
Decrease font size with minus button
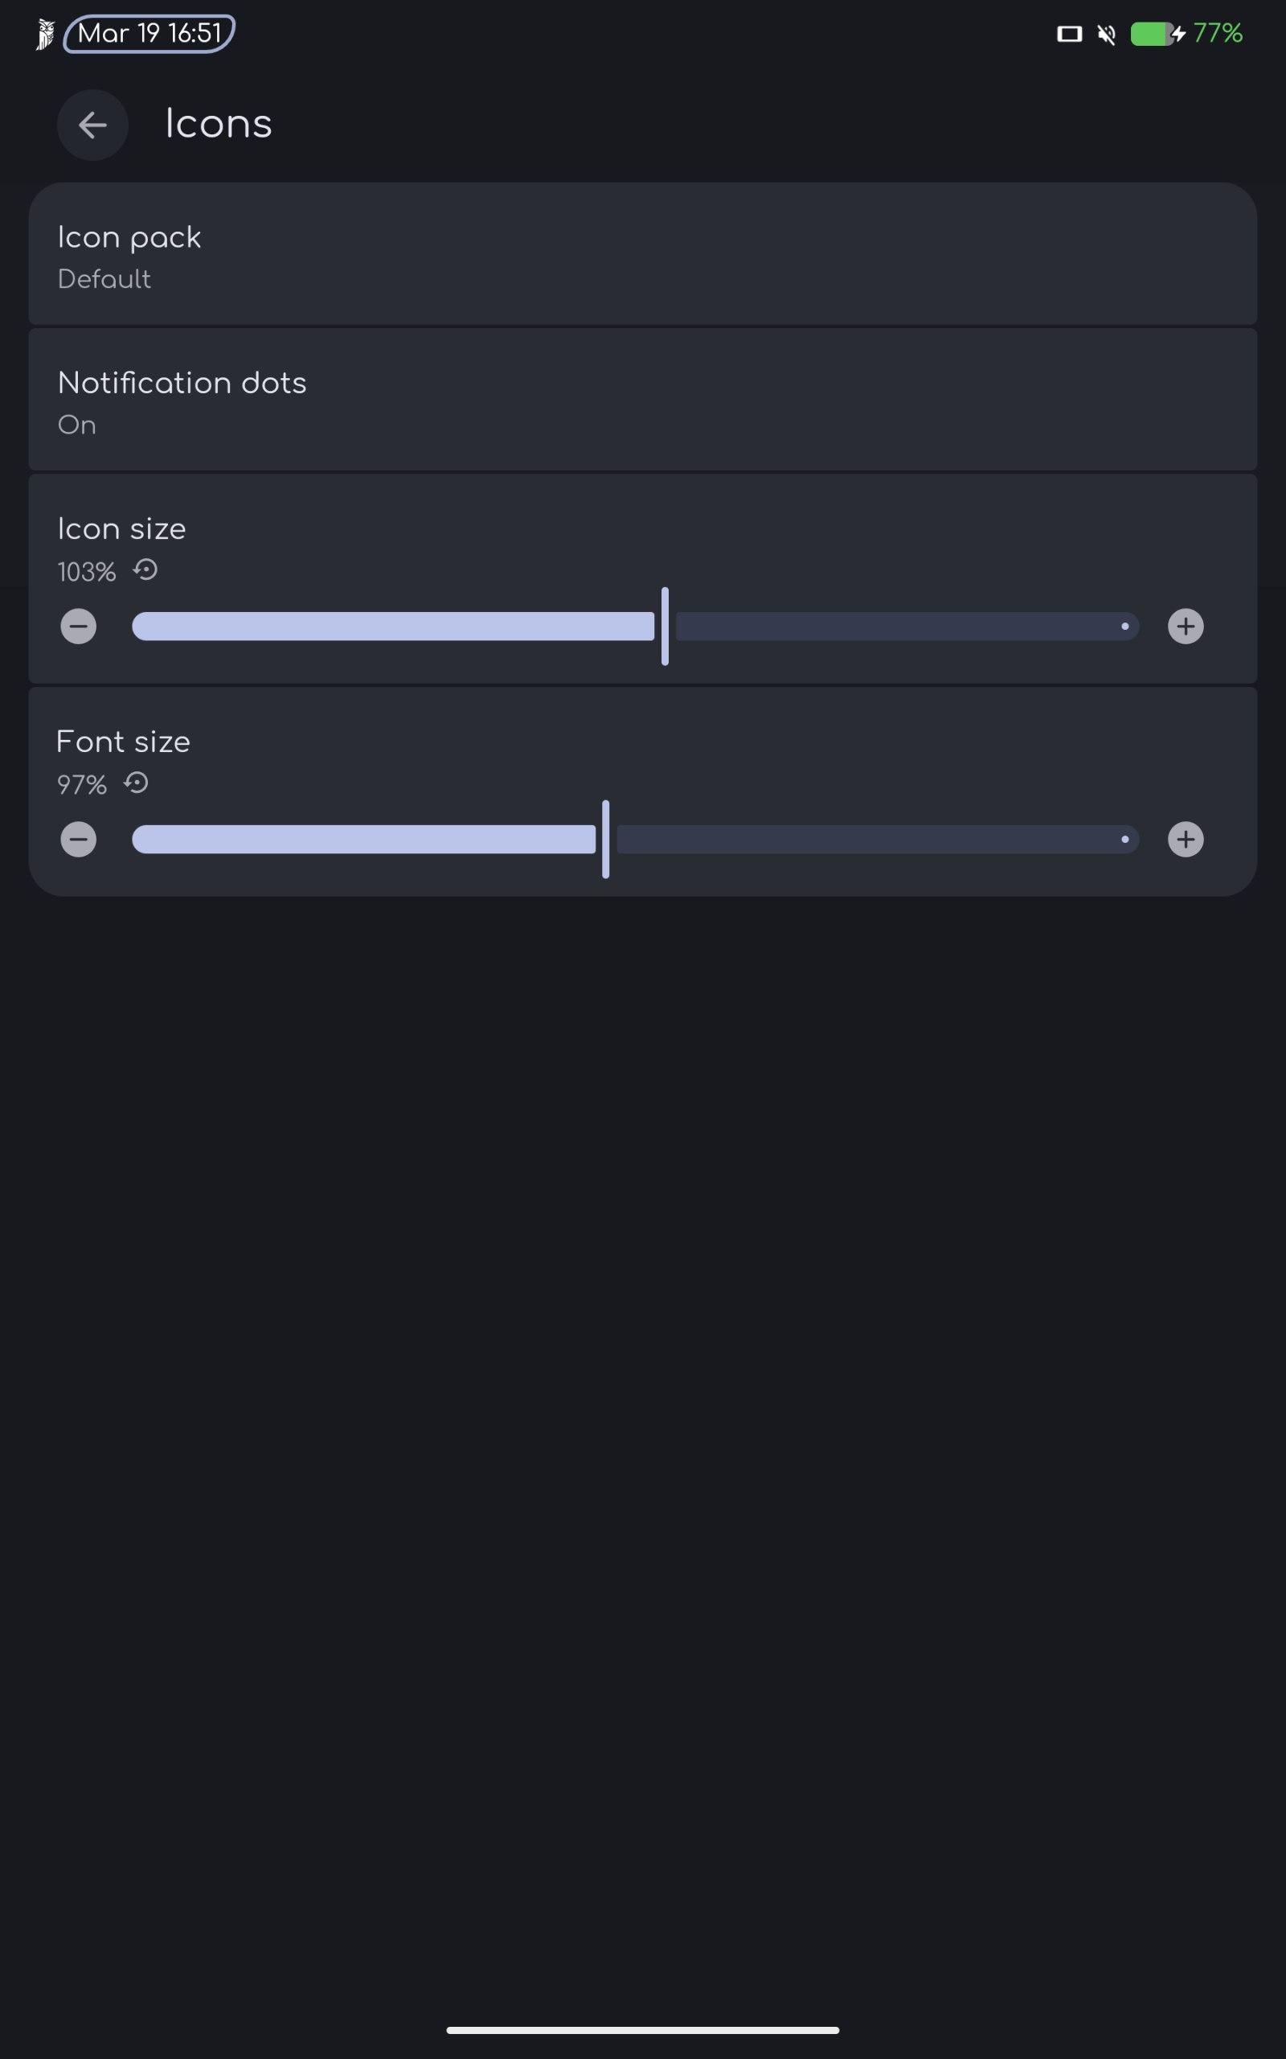coord(78,839)
